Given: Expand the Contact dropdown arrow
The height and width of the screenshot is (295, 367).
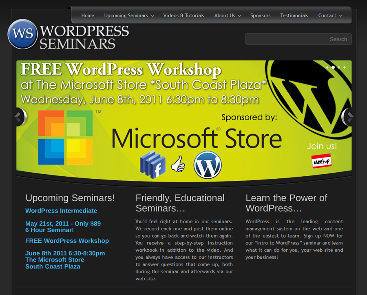Looking at the screenshot, I should [341, 16].
